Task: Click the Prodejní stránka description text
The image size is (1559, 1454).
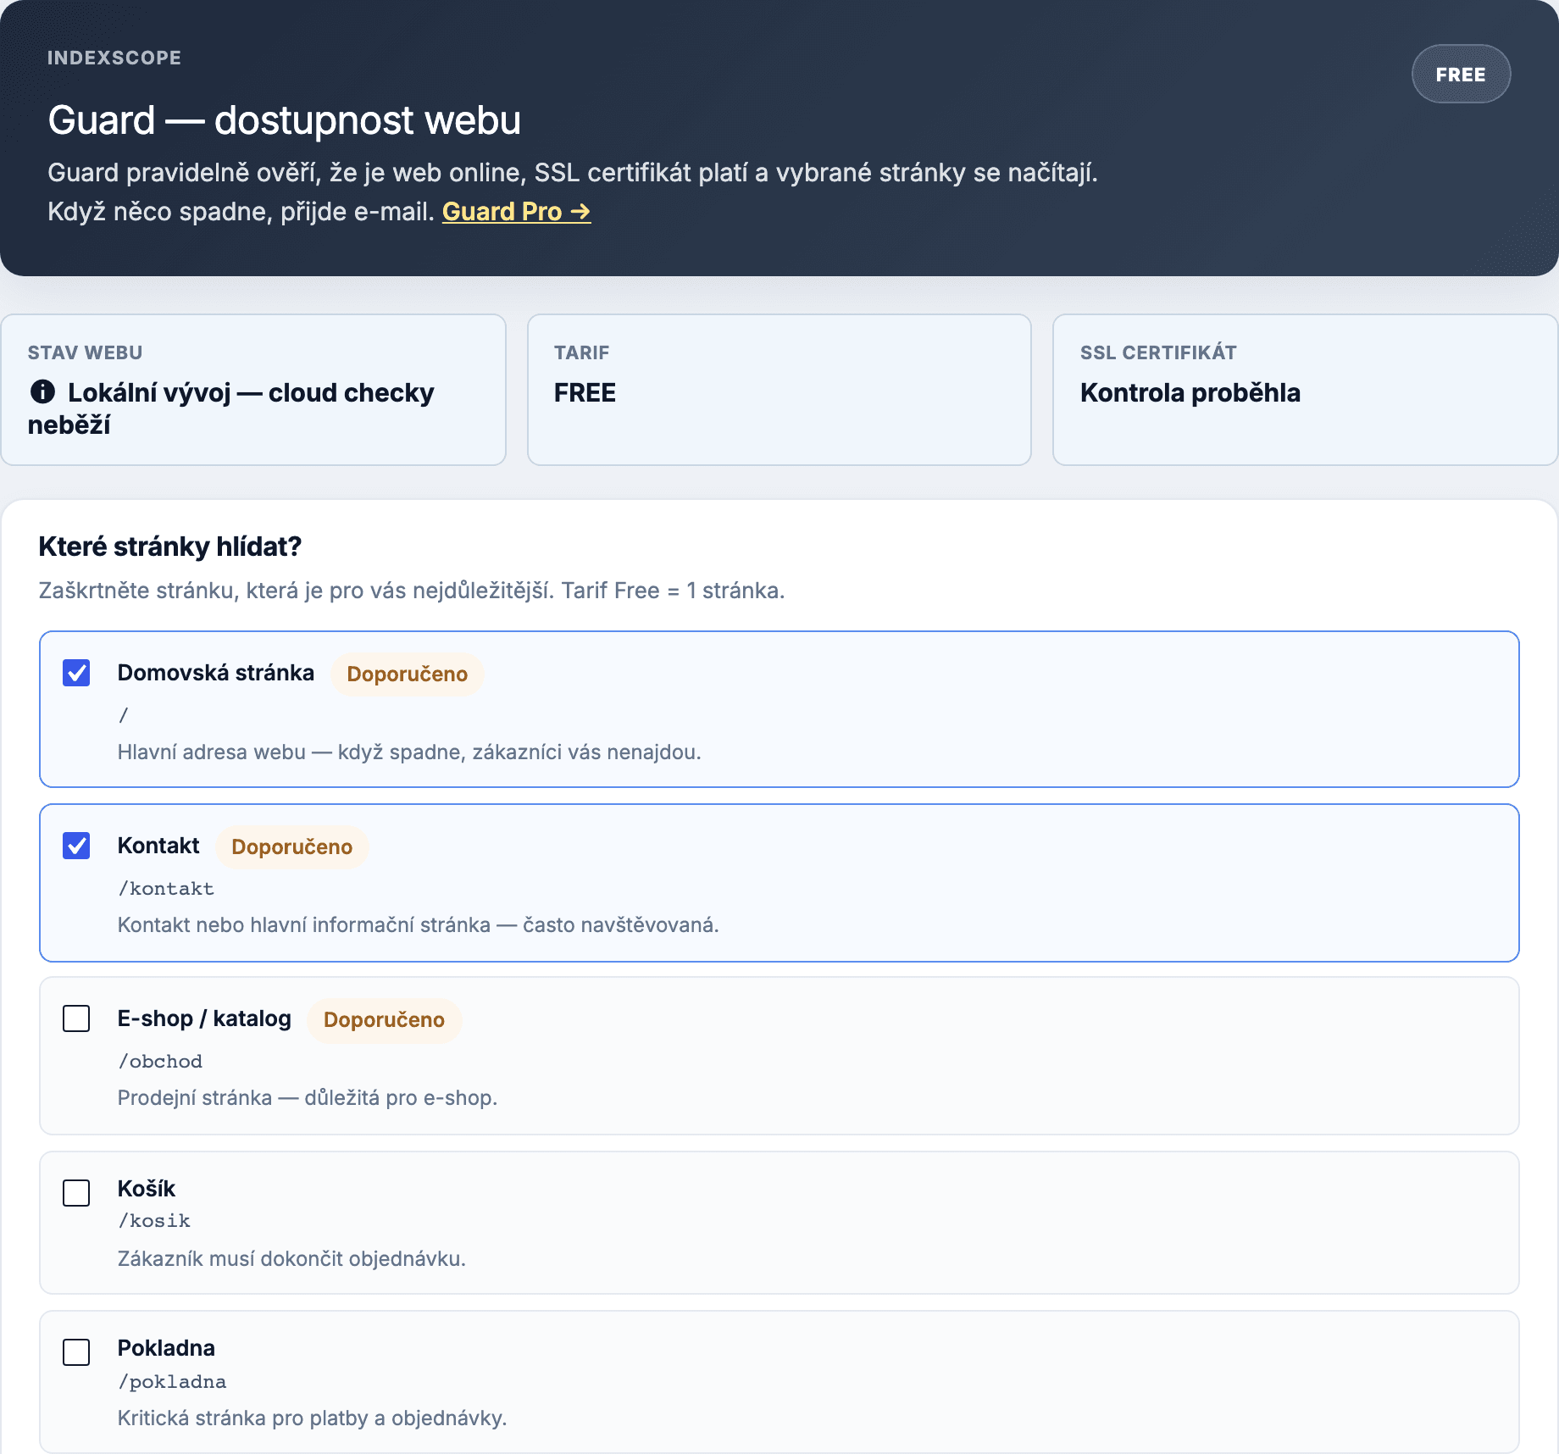Action: (308, 1098)
